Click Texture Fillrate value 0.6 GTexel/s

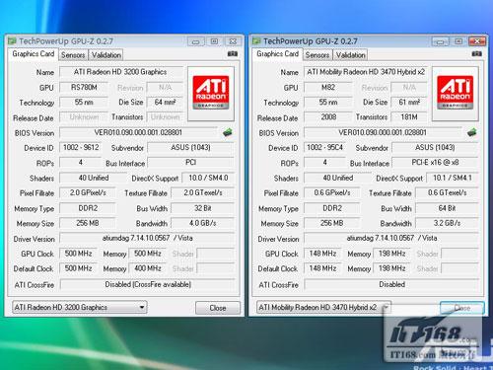tap(447, 193)
